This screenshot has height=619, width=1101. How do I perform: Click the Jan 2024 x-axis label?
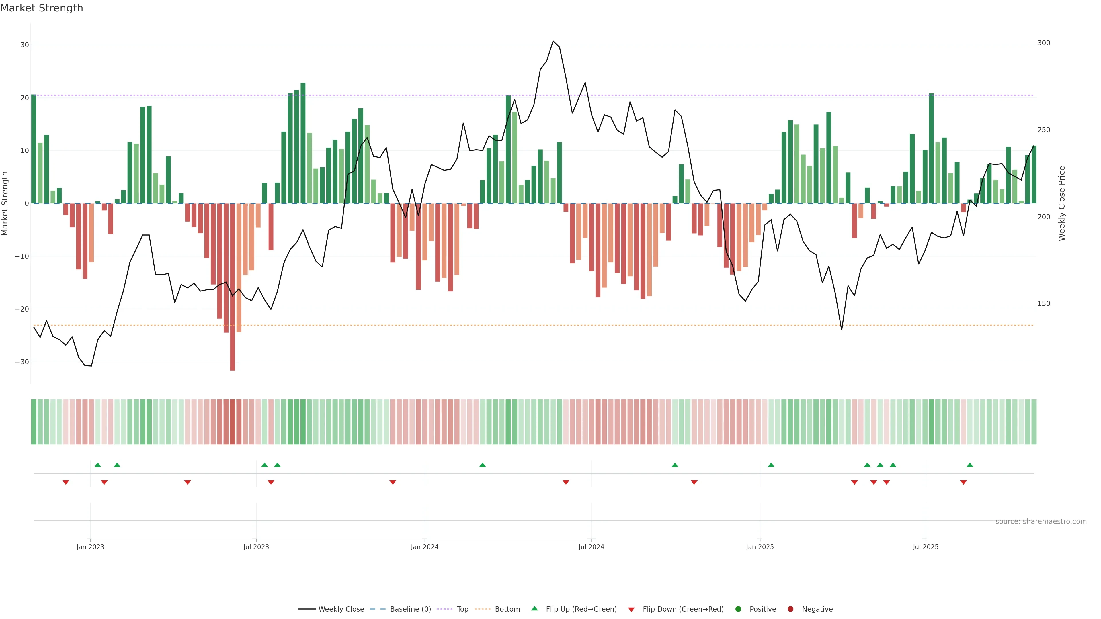coord(424,547)
